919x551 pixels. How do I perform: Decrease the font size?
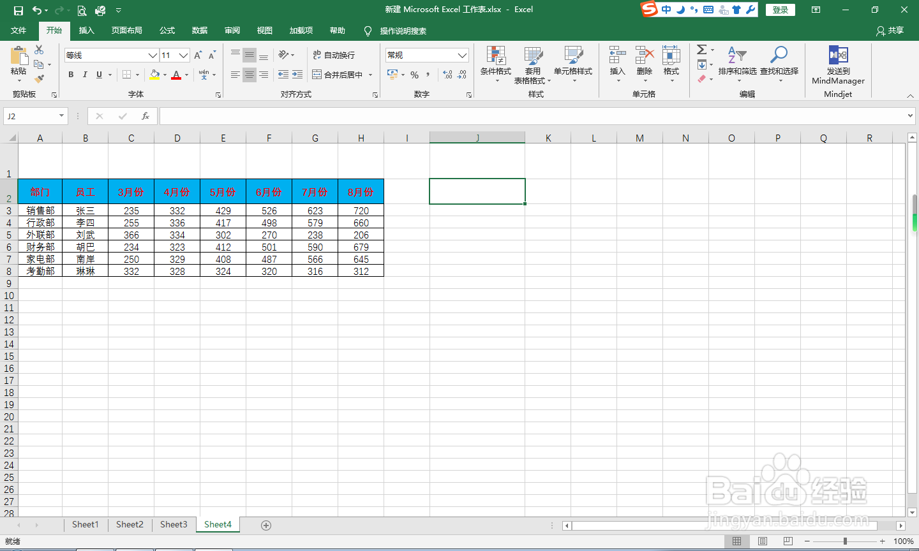(213, 55)
